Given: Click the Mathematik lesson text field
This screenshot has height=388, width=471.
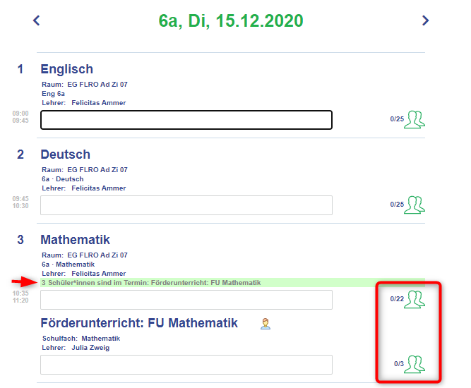Looking at the screenshot, I should pyautogui.click(x=186, y=300).
